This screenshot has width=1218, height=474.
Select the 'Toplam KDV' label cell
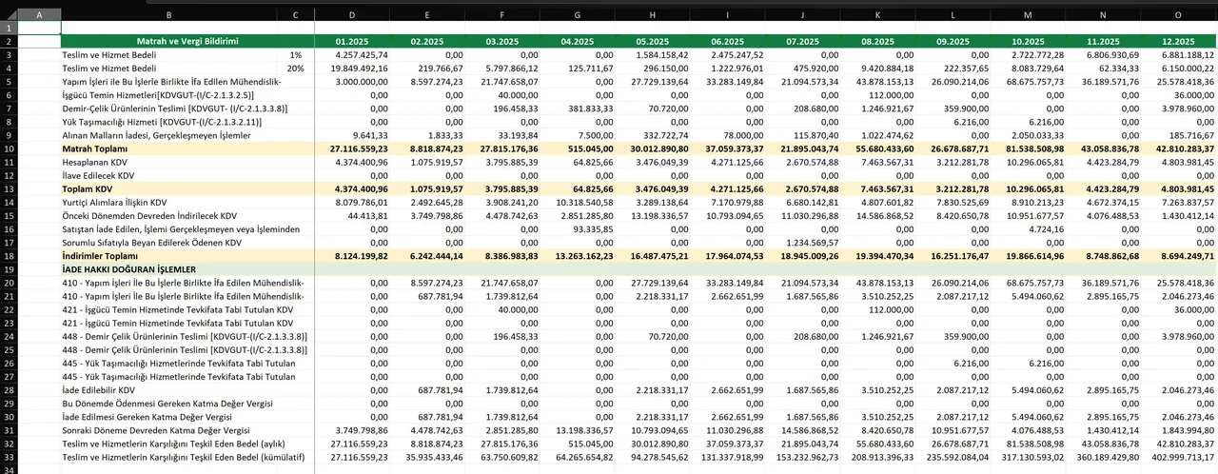point(168,189)
